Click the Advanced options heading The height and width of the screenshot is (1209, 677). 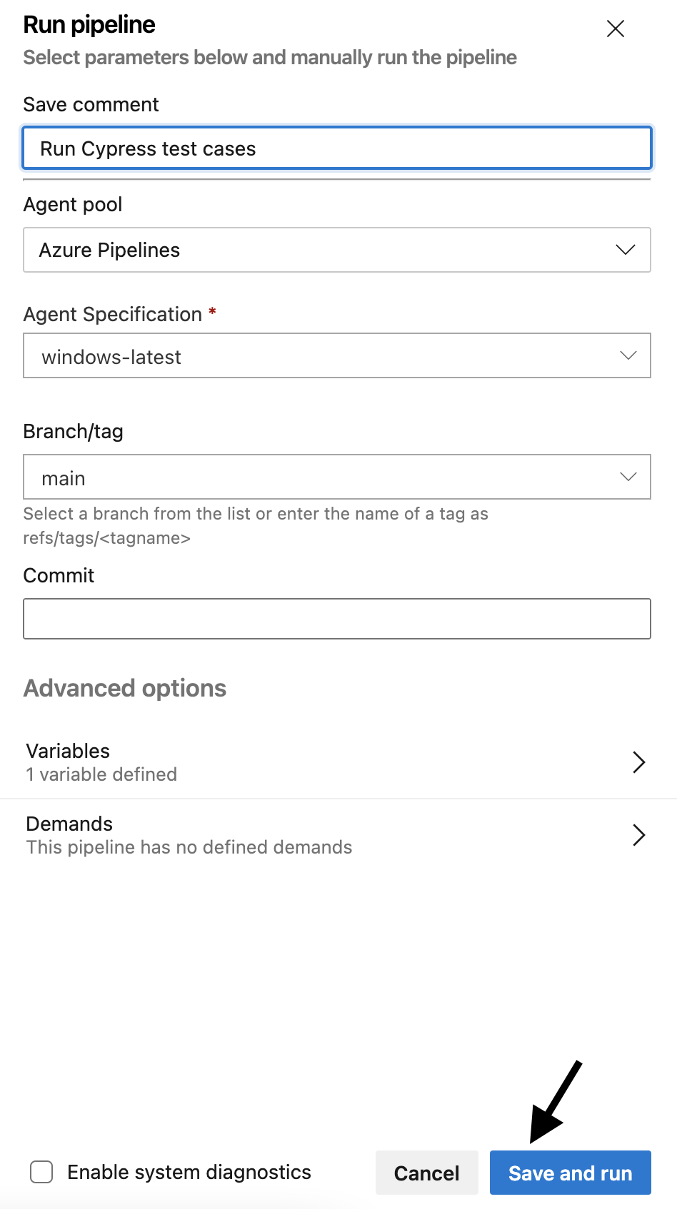pos(125,688)
